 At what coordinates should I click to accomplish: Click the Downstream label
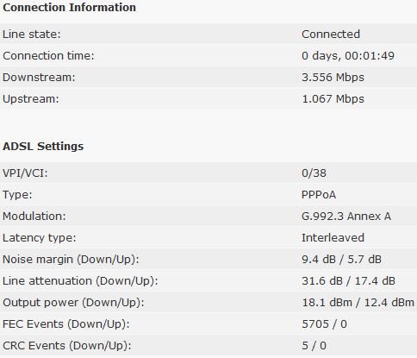click(39, 78)
